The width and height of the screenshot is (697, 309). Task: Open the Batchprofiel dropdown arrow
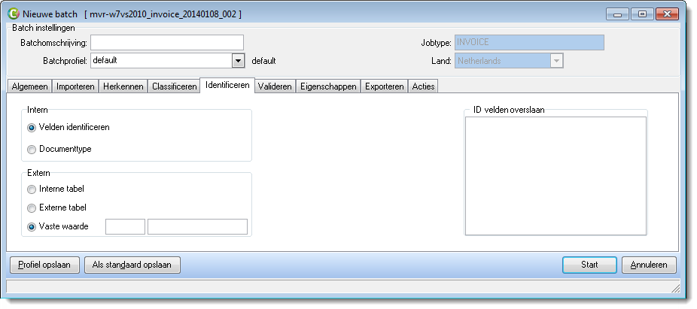(239, 61)
